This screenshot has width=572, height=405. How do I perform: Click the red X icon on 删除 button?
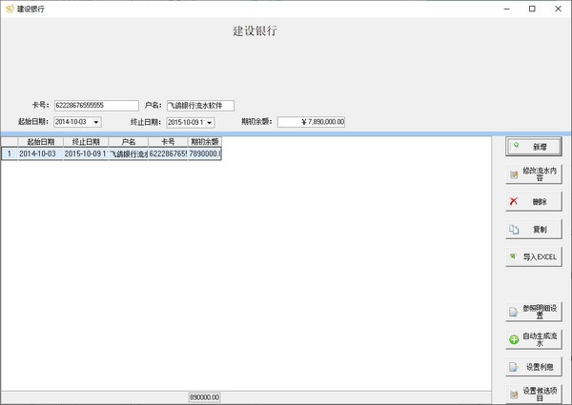coord(514,201)
